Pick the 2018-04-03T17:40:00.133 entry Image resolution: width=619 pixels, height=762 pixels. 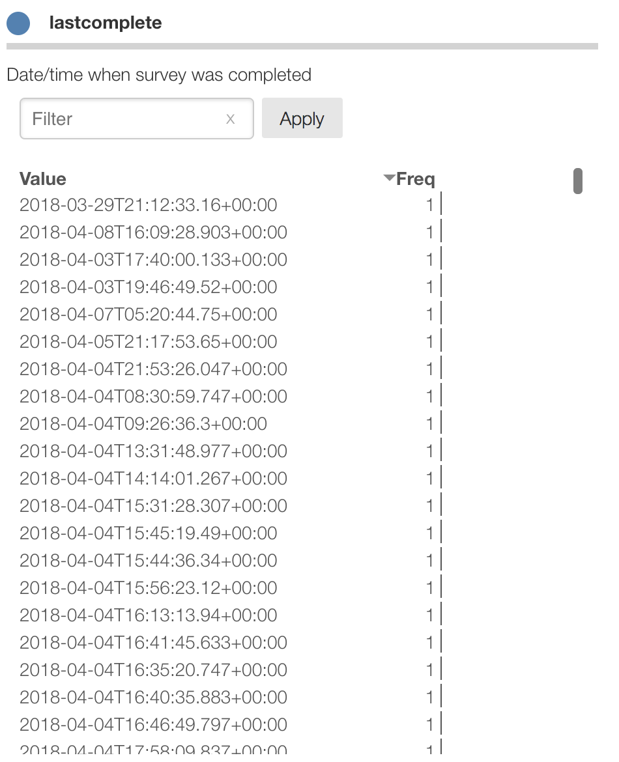[153, 260]
